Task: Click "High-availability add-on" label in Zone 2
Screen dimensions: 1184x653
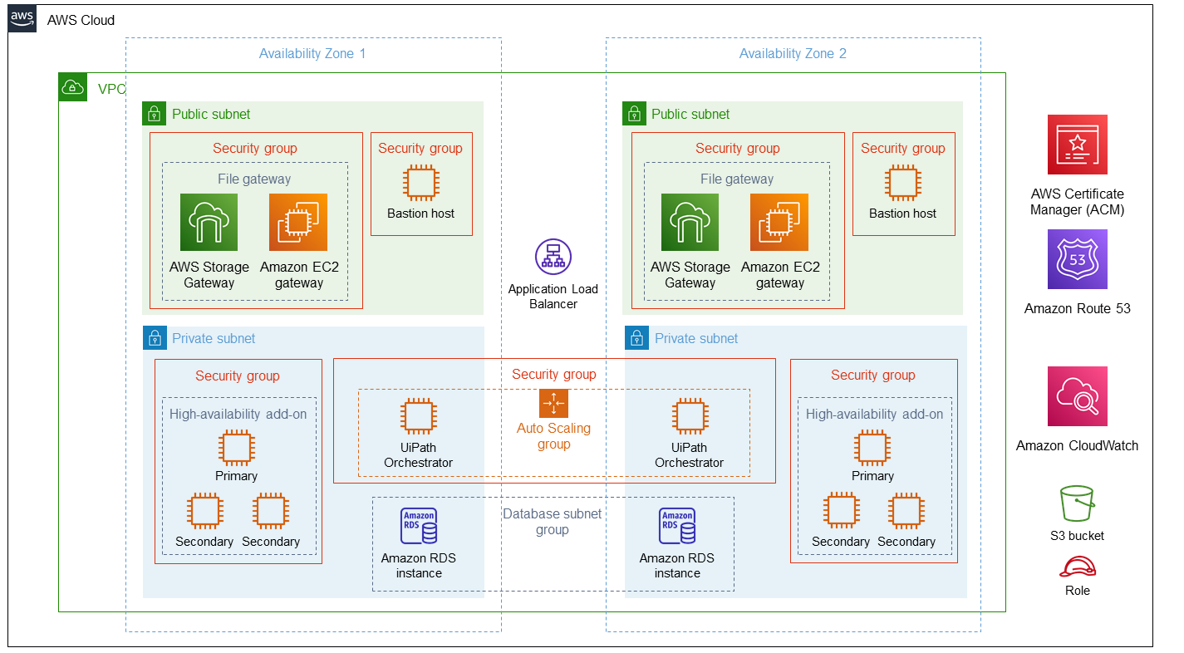Action: [874, 414]
